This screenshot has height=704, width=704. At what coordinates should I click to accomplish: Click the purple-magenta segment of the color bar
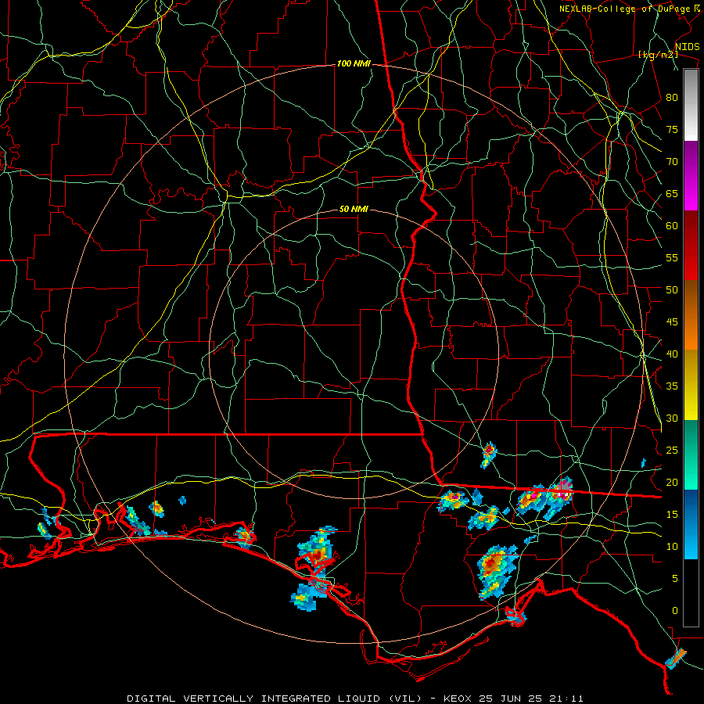(691, 176)
